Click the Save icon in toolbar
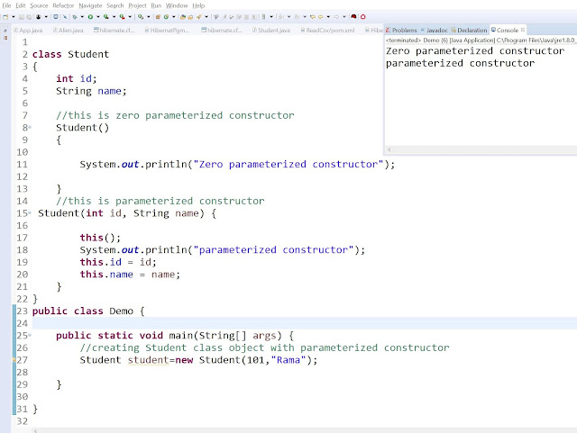 pos(22,17)
